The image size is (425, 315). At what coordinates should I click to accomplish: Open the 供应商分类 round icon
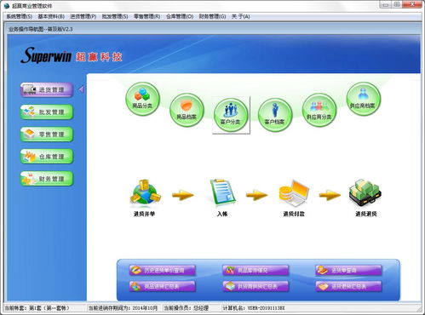coord(319,110)
